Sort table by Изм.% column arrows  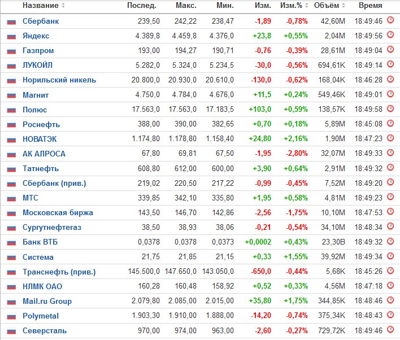pos(306,5)
